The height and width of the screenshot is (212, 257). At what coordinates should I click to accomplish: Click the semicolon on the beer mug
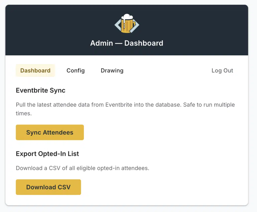pos(124,26)
